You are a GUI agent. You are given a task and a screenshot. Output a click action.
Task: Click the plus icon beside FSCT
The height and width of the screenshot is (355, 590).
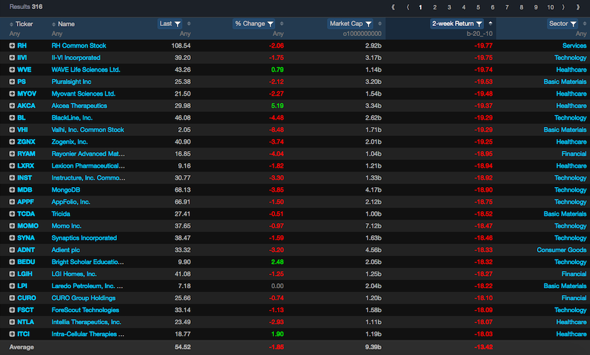click(x=12, y=310)
